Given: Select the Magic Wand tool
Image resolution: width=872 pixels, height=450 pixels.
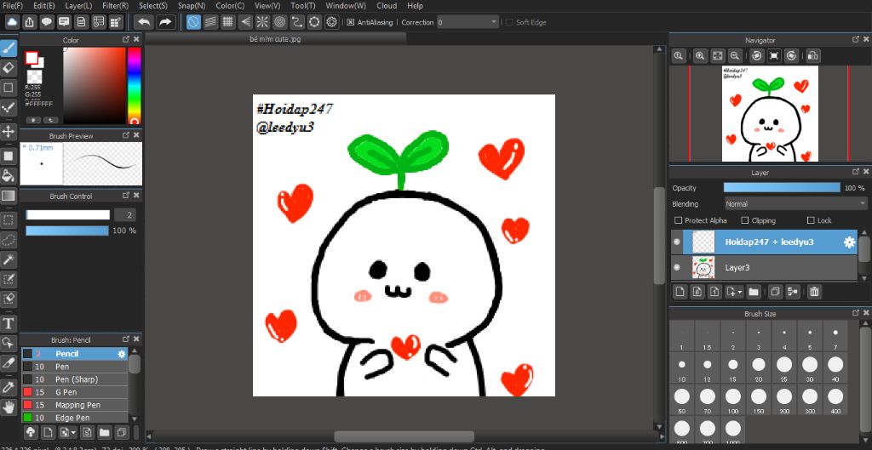Looking at the screenshot, I should (x=9, y=259).
